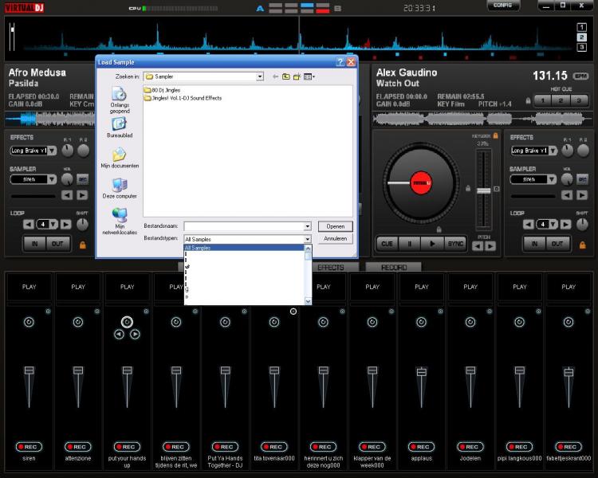This screenshot has width=598, height=478.
Task: Open the view menu icon in dialog
Action: [x=309, y=76]
